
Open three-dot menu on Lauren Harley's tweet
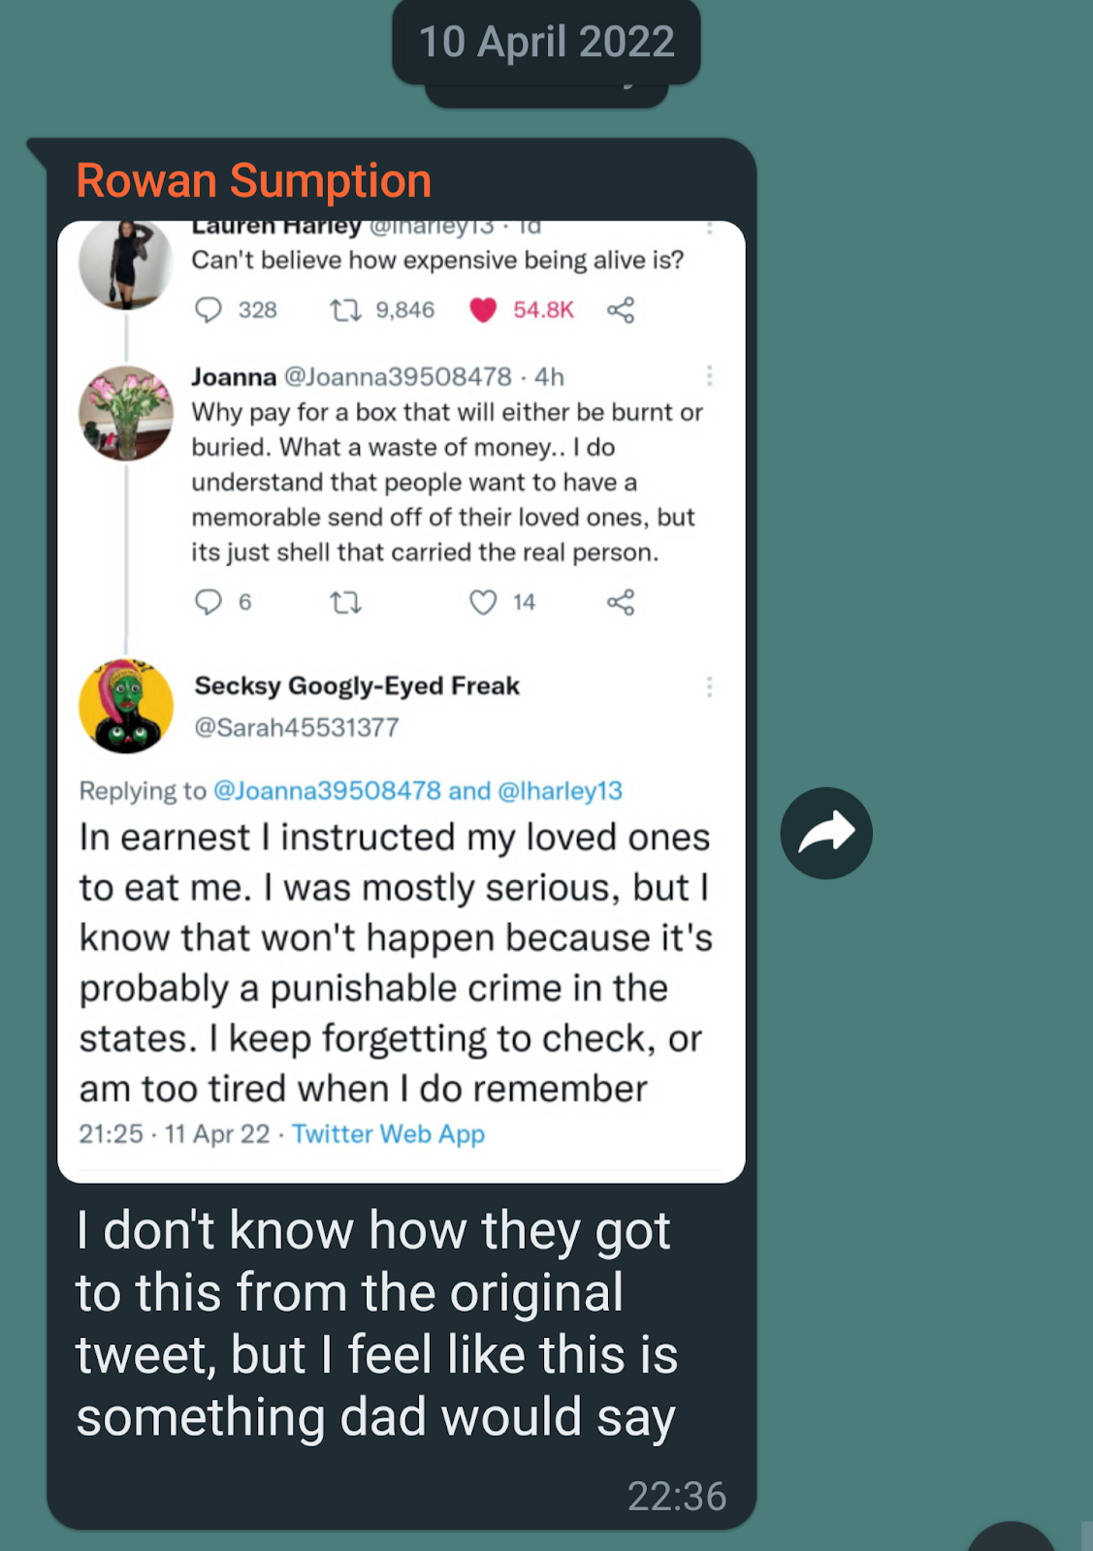709,229
